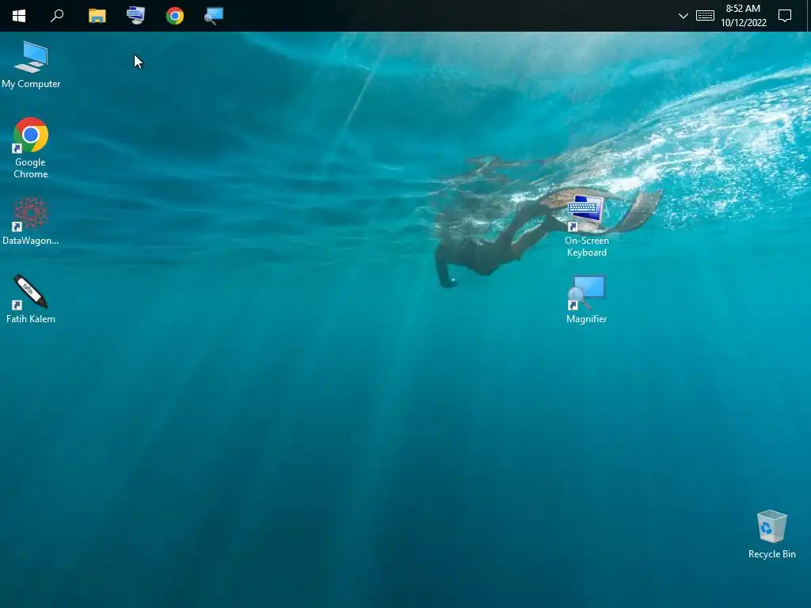
Task: Click the My Computer label text
Action: pyautogui.click(x=31, y=84)
